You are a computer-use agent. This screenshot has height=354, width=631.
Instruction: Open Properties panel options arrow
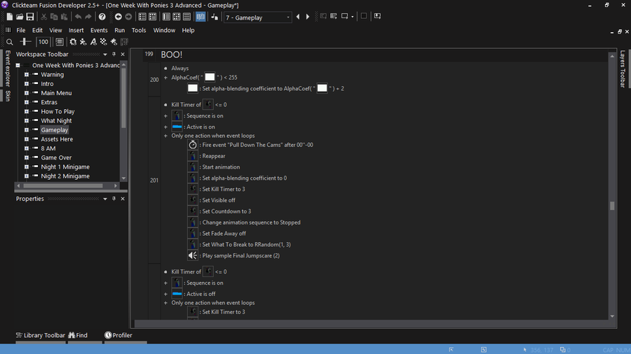click(x=105, y=199)
